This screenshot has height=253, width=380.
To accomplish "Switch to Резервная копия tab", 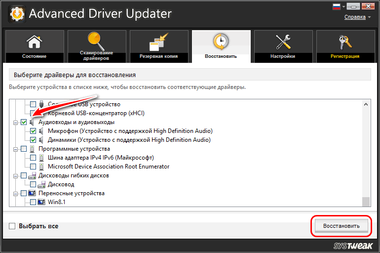I will [159, 46].
